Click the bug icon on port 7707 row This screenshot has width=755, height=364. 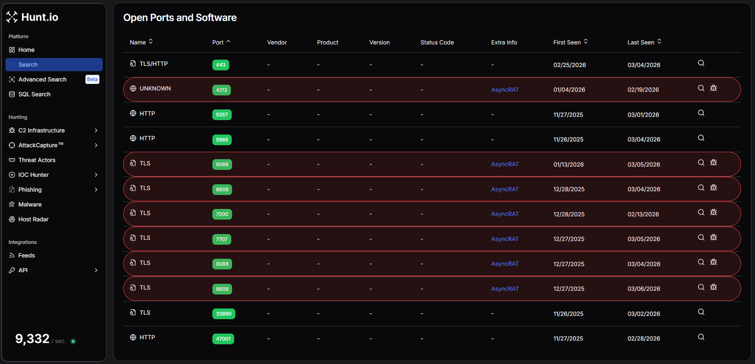click(x=714, y=237)
